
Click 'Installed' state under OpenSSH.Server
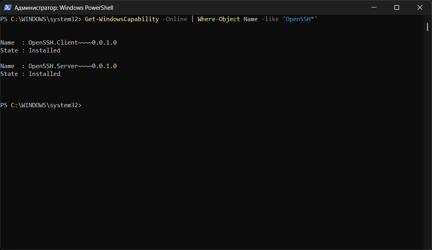(44, 74)
